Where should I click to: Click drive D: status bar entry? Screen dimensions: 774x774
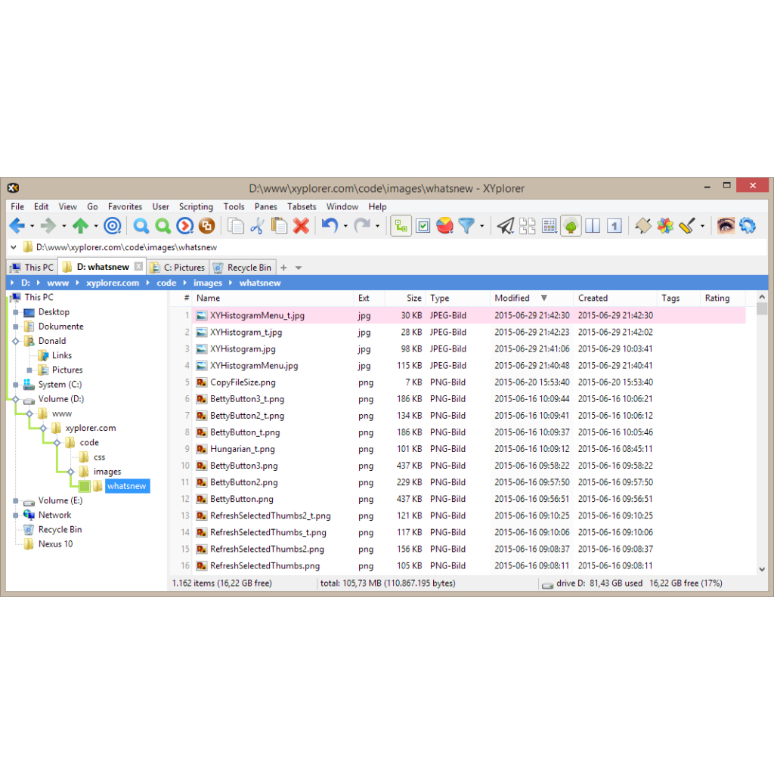(x=631, y=584)
